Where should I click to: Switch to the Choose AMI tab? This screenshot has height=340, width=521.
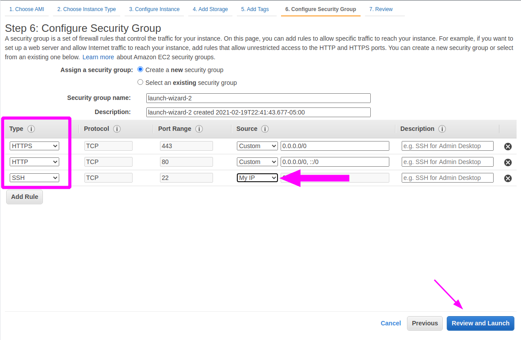[27, 9]
